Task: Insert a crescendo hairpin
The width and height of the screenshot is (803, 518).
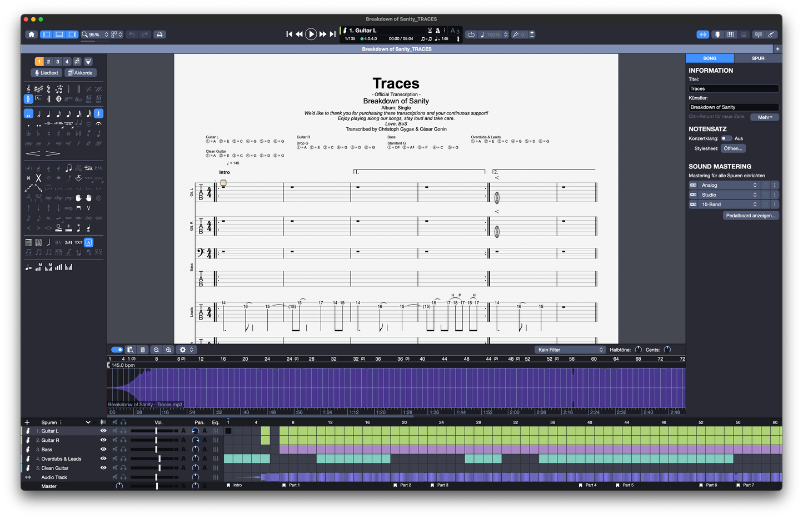Action: click(33, 153)
